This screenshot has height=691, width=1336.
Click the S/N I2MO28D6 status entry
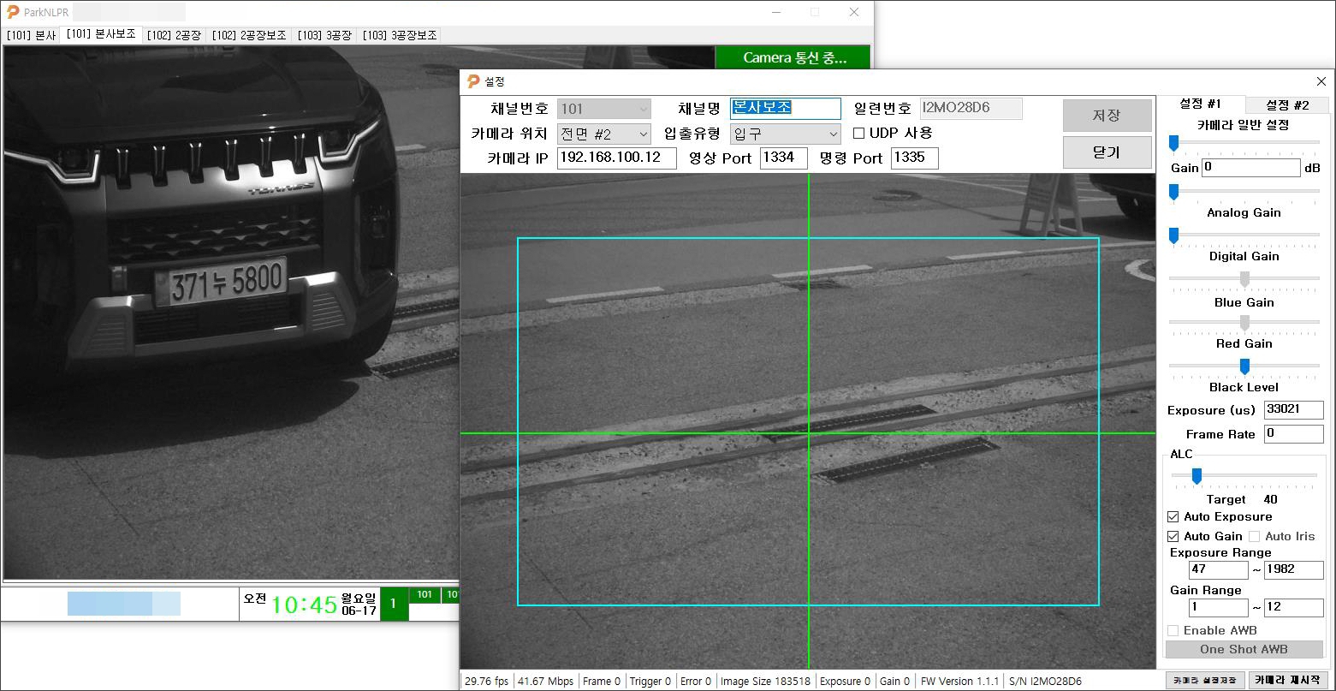pos(1045,682)
